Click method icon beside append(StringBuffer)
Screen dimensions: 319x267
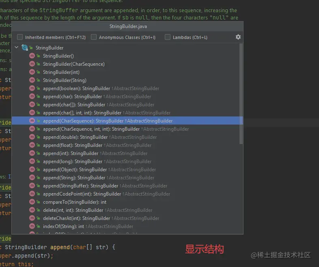point(32,186)
